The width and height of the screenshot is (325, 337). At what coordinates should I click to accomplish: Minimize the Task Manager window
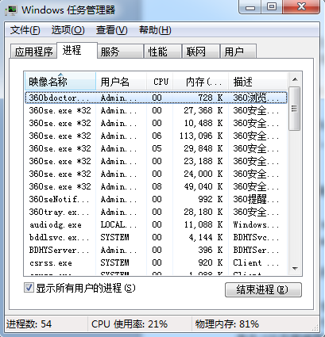coord(250,6)
